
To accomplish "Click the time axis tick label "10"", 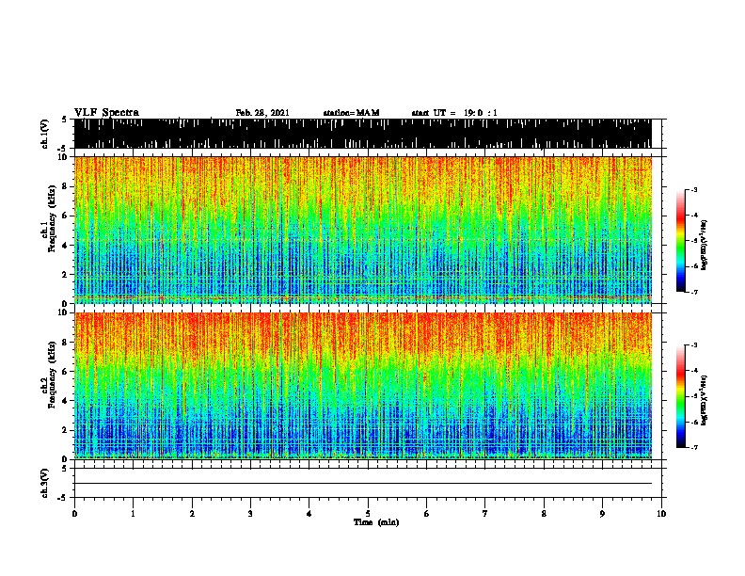I will [x=661, y=514].
